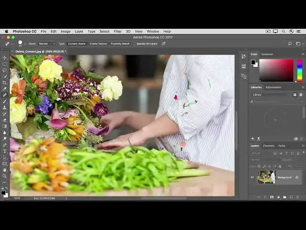Viewport: 306px width, 230px height.
Task: Add a layer style fx
Action: tap(265, 197)
